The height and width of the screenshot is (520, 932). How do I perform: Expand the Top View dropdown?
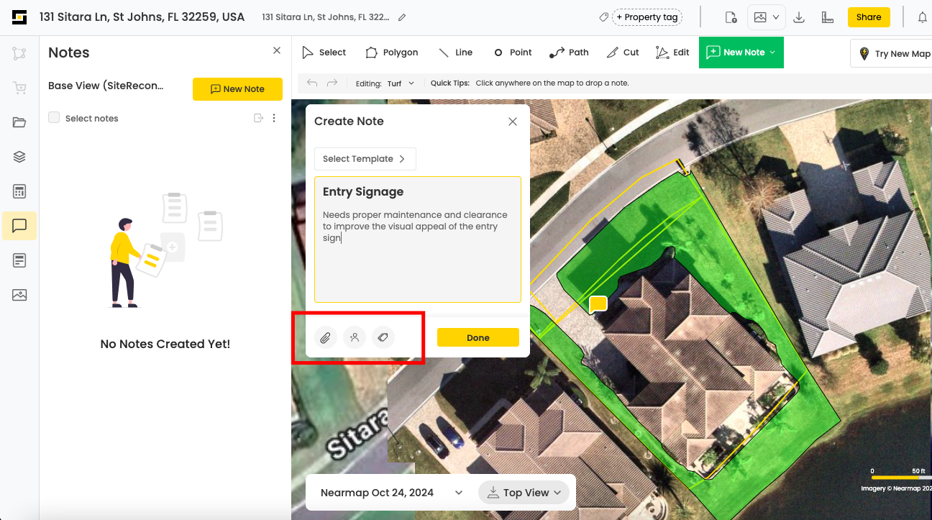point(524,493)
